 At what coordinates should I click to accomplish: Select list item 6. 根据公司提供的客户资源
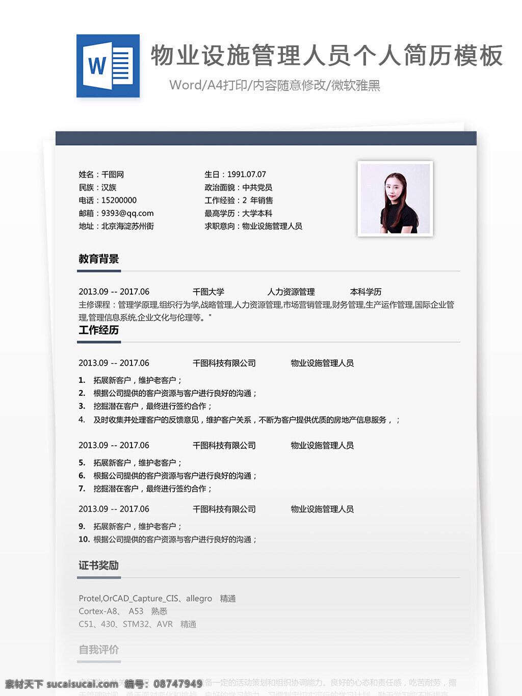coord(168,476)
